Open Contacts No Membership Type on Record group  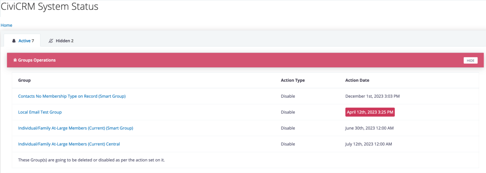[x=72, y=96]
